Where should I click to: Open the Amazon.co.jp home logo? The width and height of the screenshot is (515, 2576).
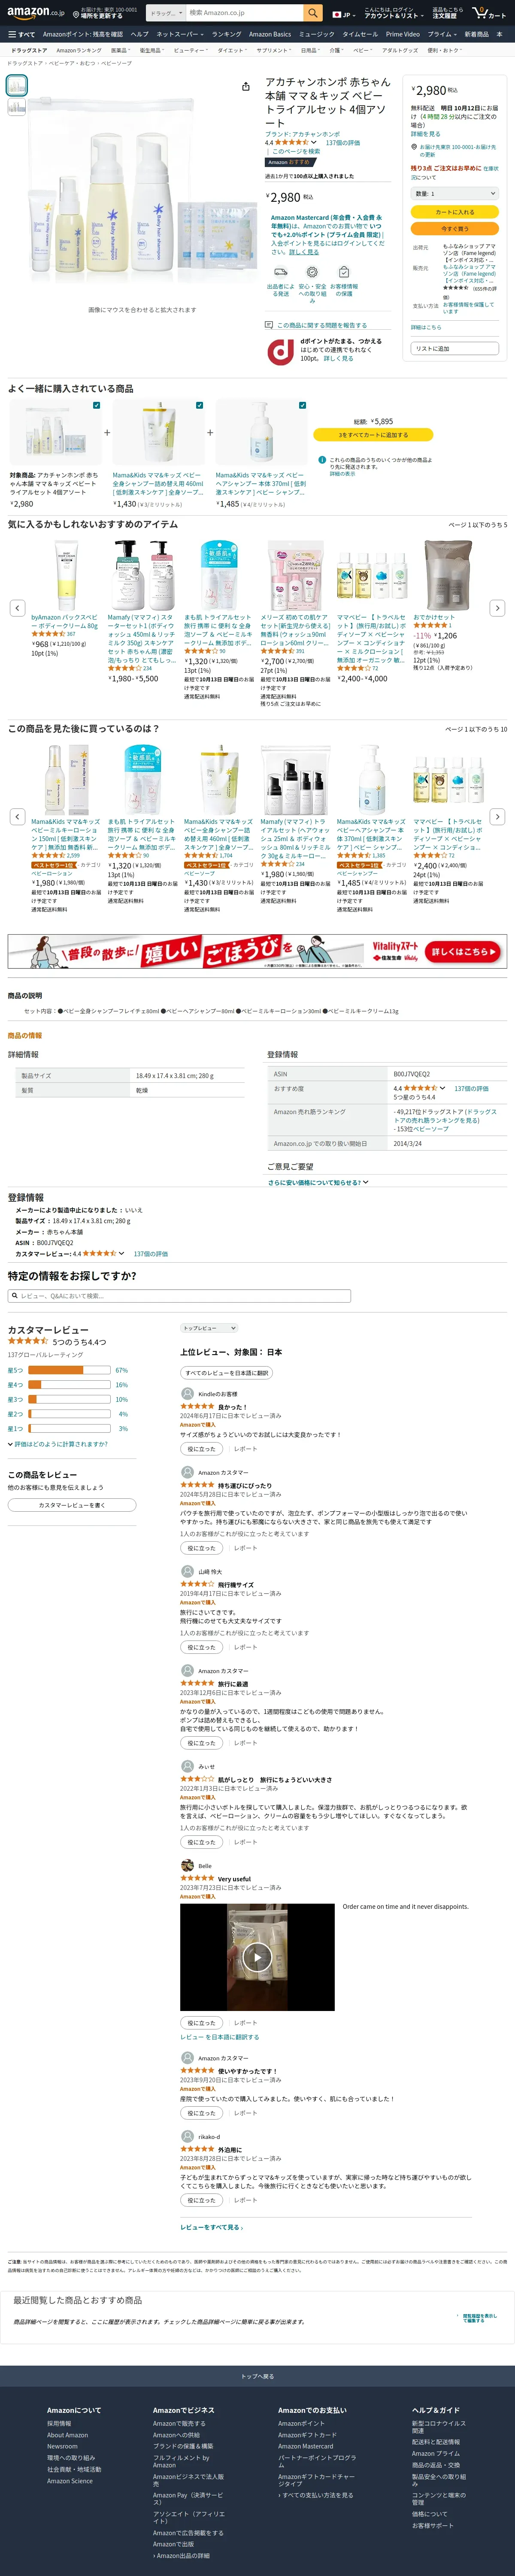[x=35, y=13]
